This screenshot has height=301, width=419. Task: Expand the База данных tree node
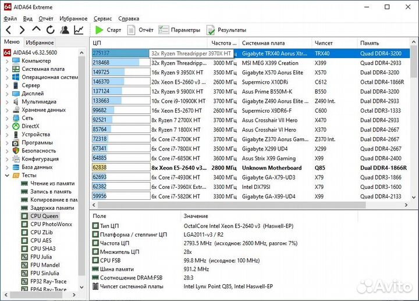(x=7, y=167)
